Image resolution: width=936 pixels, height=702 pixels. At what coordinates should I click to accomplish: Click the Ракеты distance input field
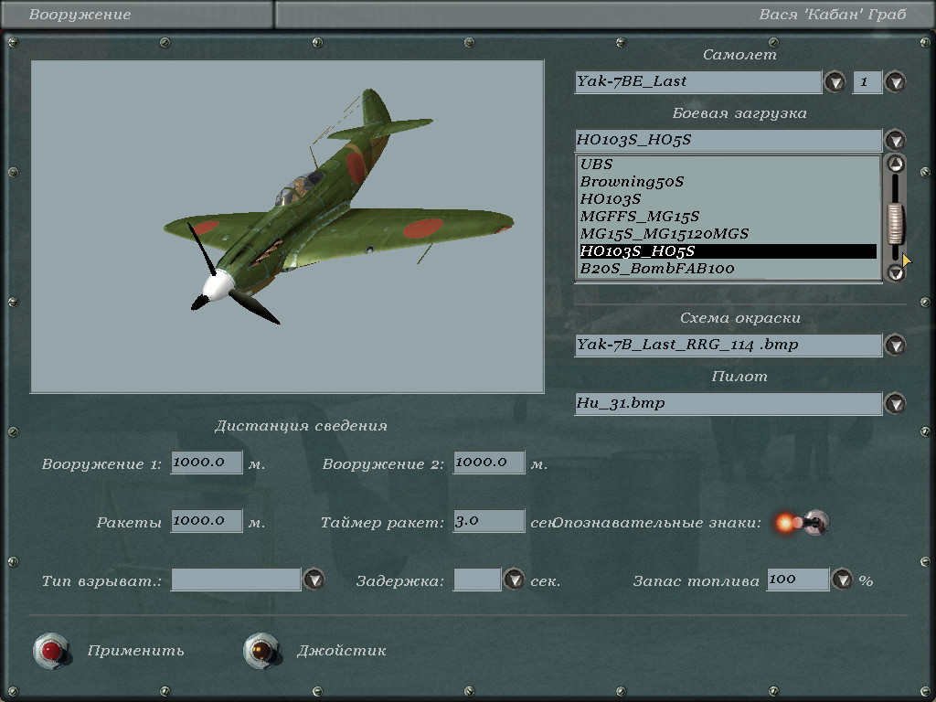tap(207, 521)
